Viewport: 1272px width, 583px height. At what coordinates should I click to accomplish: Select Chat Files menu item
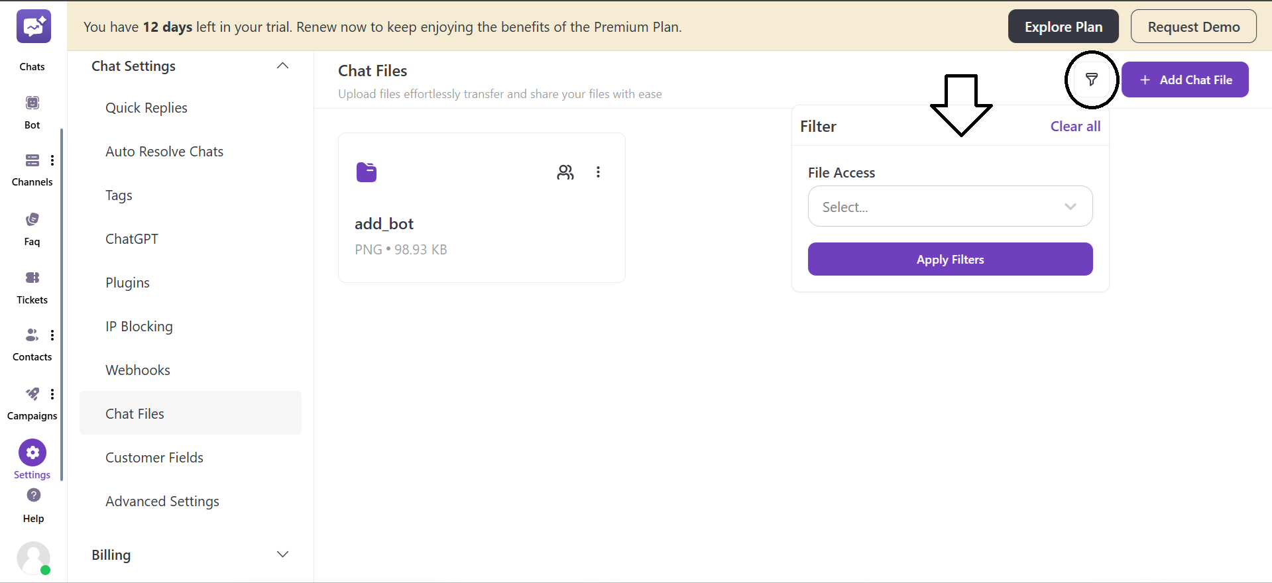190,413
